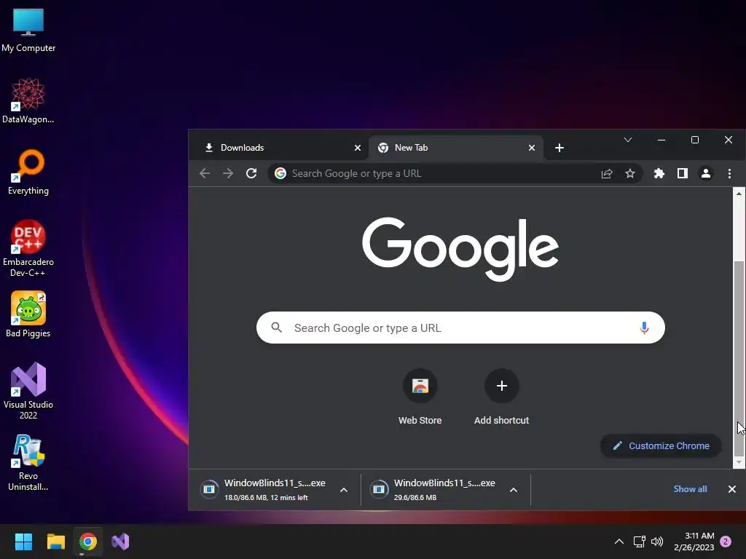
Task: Expand options for download with 12 mins left
Action: tap(344, 490)
